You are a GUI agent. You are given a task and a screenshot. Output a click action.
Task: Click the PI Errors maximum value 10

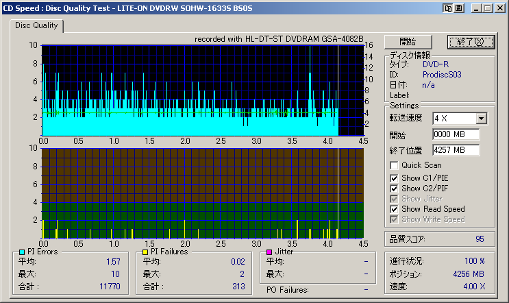point(115,274)
